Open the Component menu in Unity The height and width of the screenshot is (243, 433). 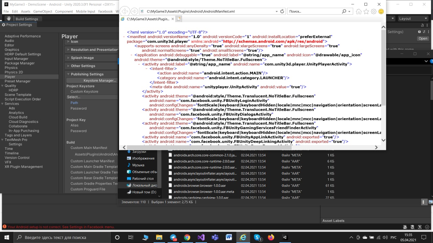pyautogui.click(x=64, y=11)
